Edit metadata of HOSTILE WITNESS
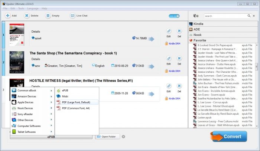 point(169,86)
